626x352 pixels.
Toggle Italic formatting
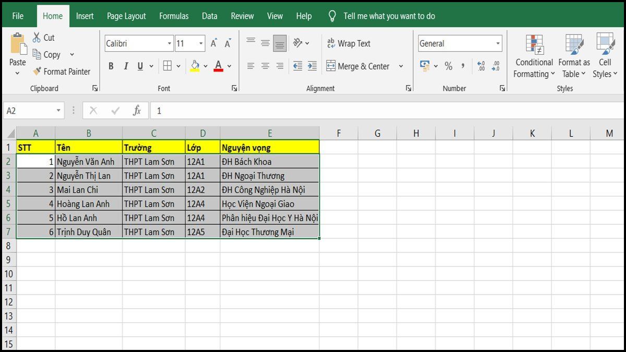126,66
